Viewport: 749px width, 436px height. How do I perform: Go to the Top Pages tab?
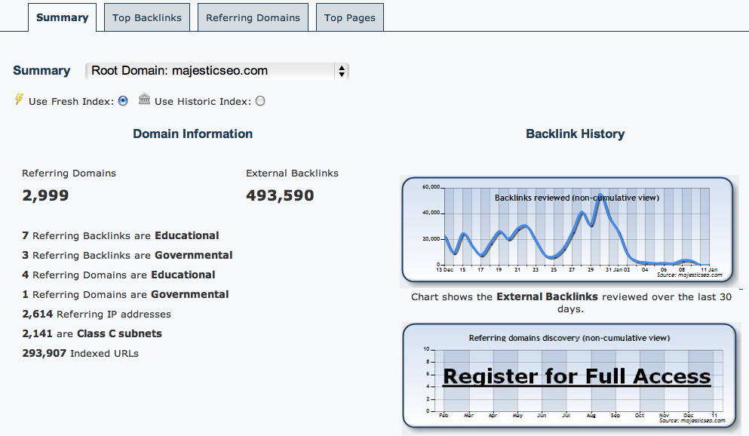point(350,17)
